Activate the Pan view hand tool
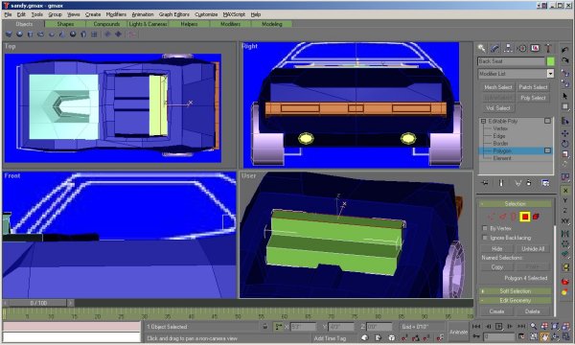The height and width of the screenshot is (345, 575). click(x=544, y=336)
